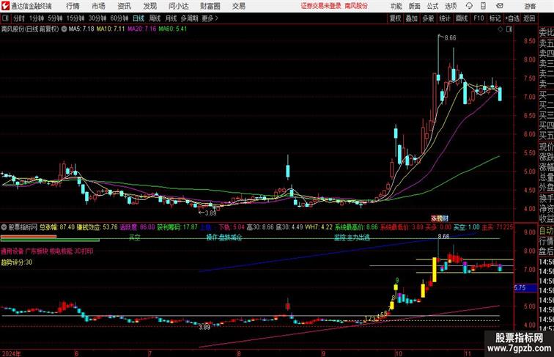This screenshot has width=554, height=357.
Task: Open the 市场 menu
Action: (x=99, y=6)
